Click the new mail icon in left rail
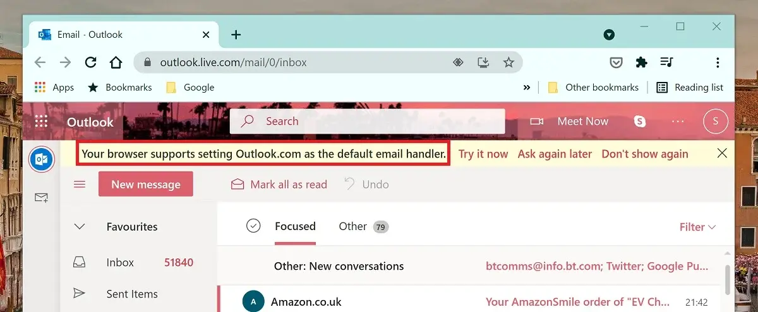The image size is (758, 312). click(41, 197)
